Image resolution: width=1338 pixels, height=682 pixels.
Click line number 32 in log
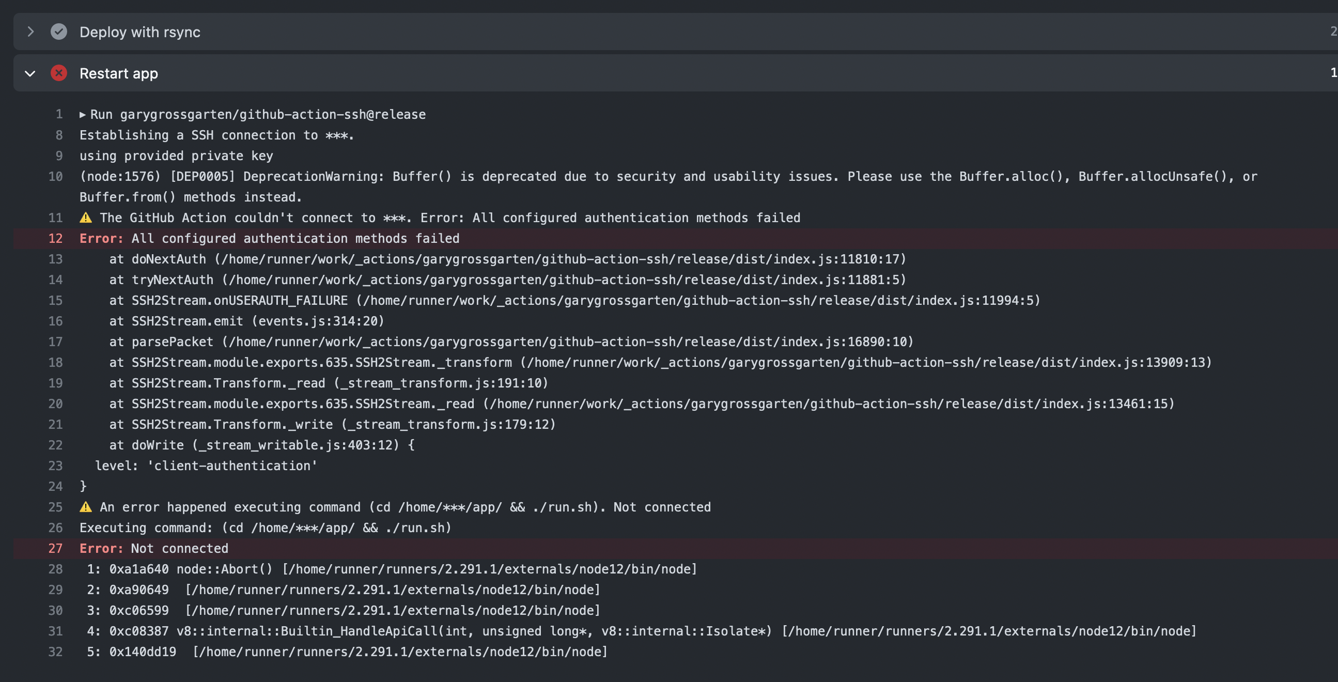pos(56,652)
